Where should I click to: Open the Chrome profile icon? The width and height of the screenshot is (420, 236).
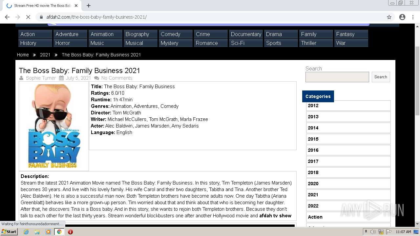402,17
